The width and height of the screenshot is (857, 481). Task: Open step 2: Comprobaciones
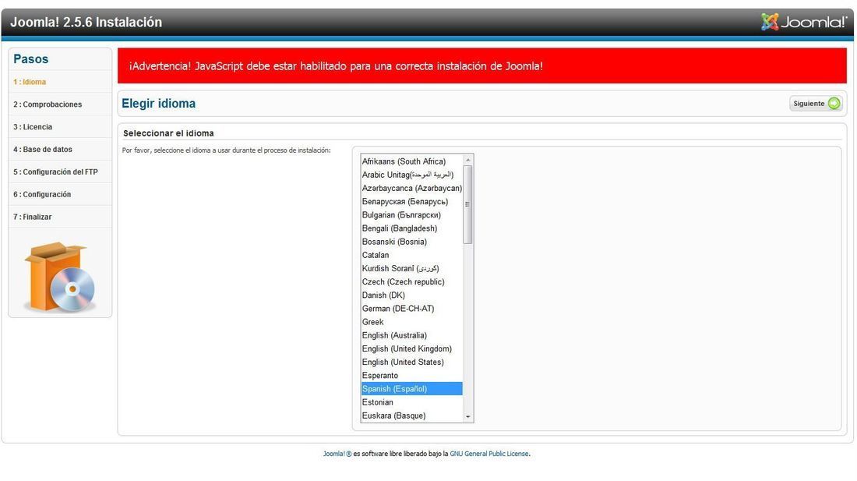coord(48,104)
